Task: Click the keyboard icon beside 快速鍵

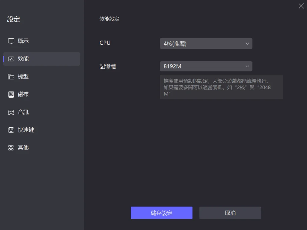Action: pyautogui.click(x=11, y=130)
